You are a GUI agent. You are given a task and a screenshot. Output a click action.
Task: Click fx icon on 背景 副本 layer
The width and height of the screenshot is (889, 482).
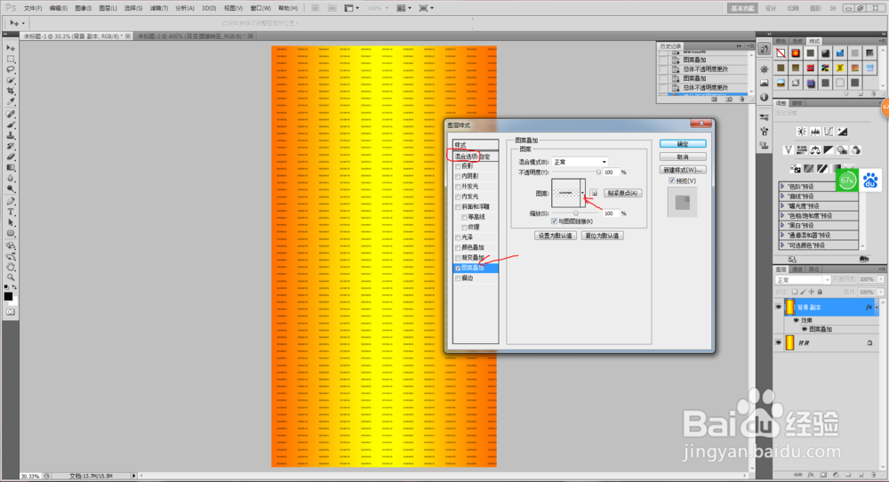coord(869,308)
